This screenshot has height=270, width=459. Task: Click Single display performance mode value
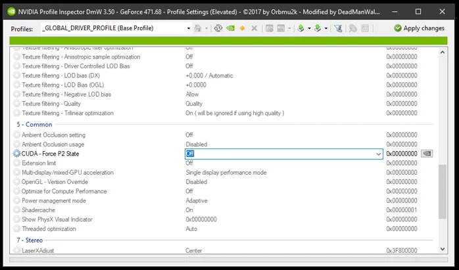(x=226, y=173)
